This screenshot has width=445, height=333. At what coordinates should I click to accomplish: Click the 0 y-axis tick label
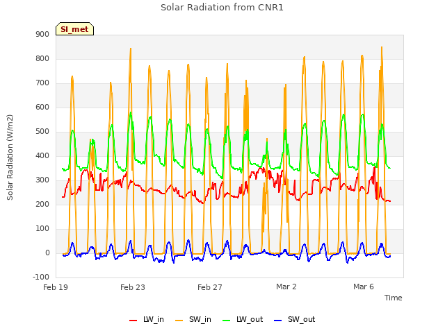[47, 253]
